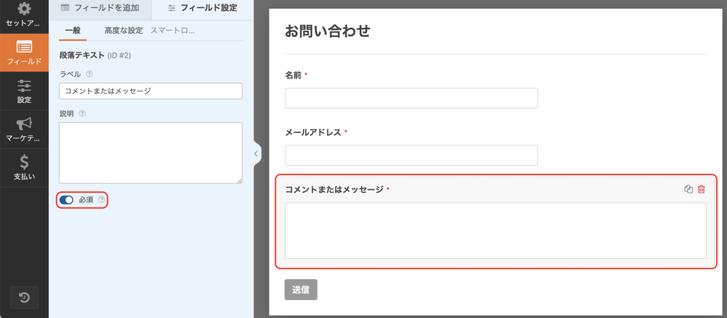
Task: Open the Setup gear sidebar icon
Action: (24, 15)
